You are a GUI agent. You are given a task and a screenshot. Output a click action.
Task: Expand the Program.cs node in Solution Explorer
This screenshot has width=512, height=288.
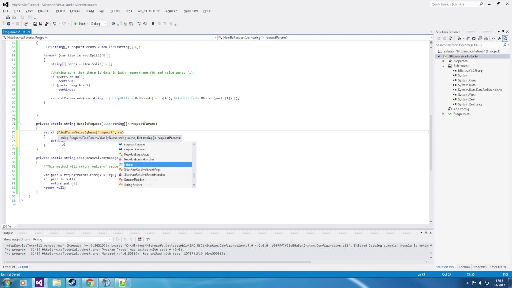pyautogui.click(x=443, y=114)
